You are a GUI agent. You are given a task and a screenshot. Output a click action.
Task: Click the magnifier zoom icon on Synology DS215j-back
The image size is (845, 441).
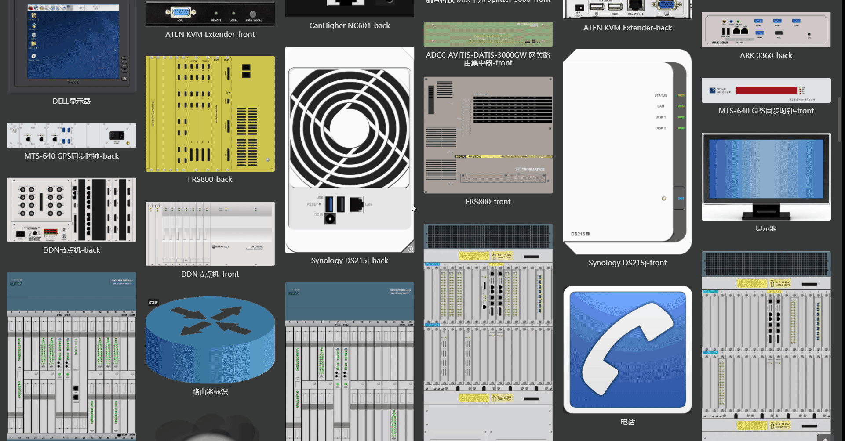410,249
